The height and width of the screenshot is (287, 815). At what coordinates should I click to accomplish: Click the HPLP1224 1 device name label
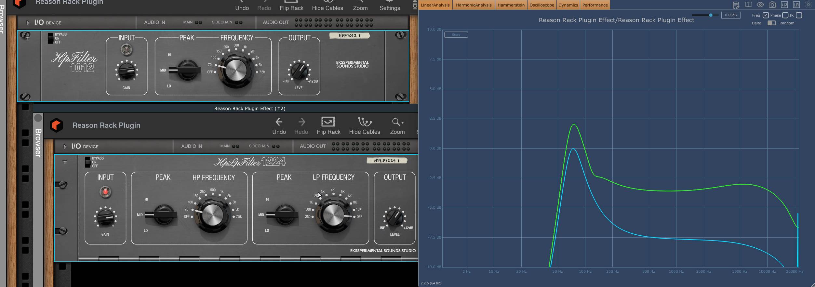click(387, 160)
